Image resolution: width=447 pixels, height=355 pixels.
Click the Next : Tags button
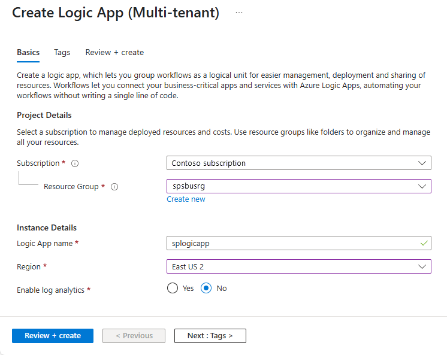point(210,336)
